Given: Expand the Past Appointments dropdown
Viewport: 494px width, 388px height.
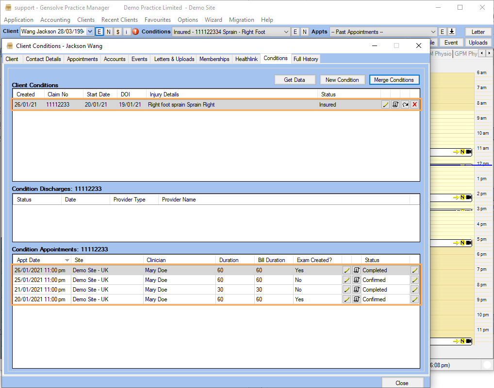Looking at the screenshot, I should [433, 32].
